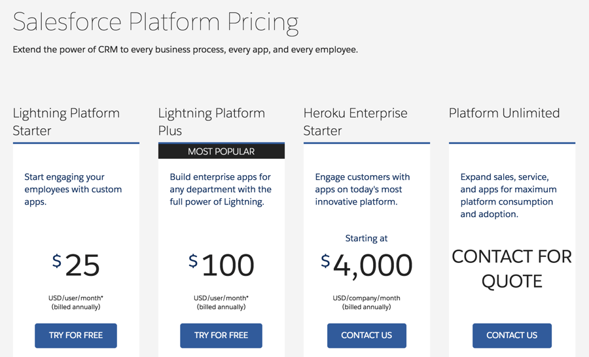
Task: Click CONTACT US under Heroku Enterprise Starter
Action: [x=366, y=335]
